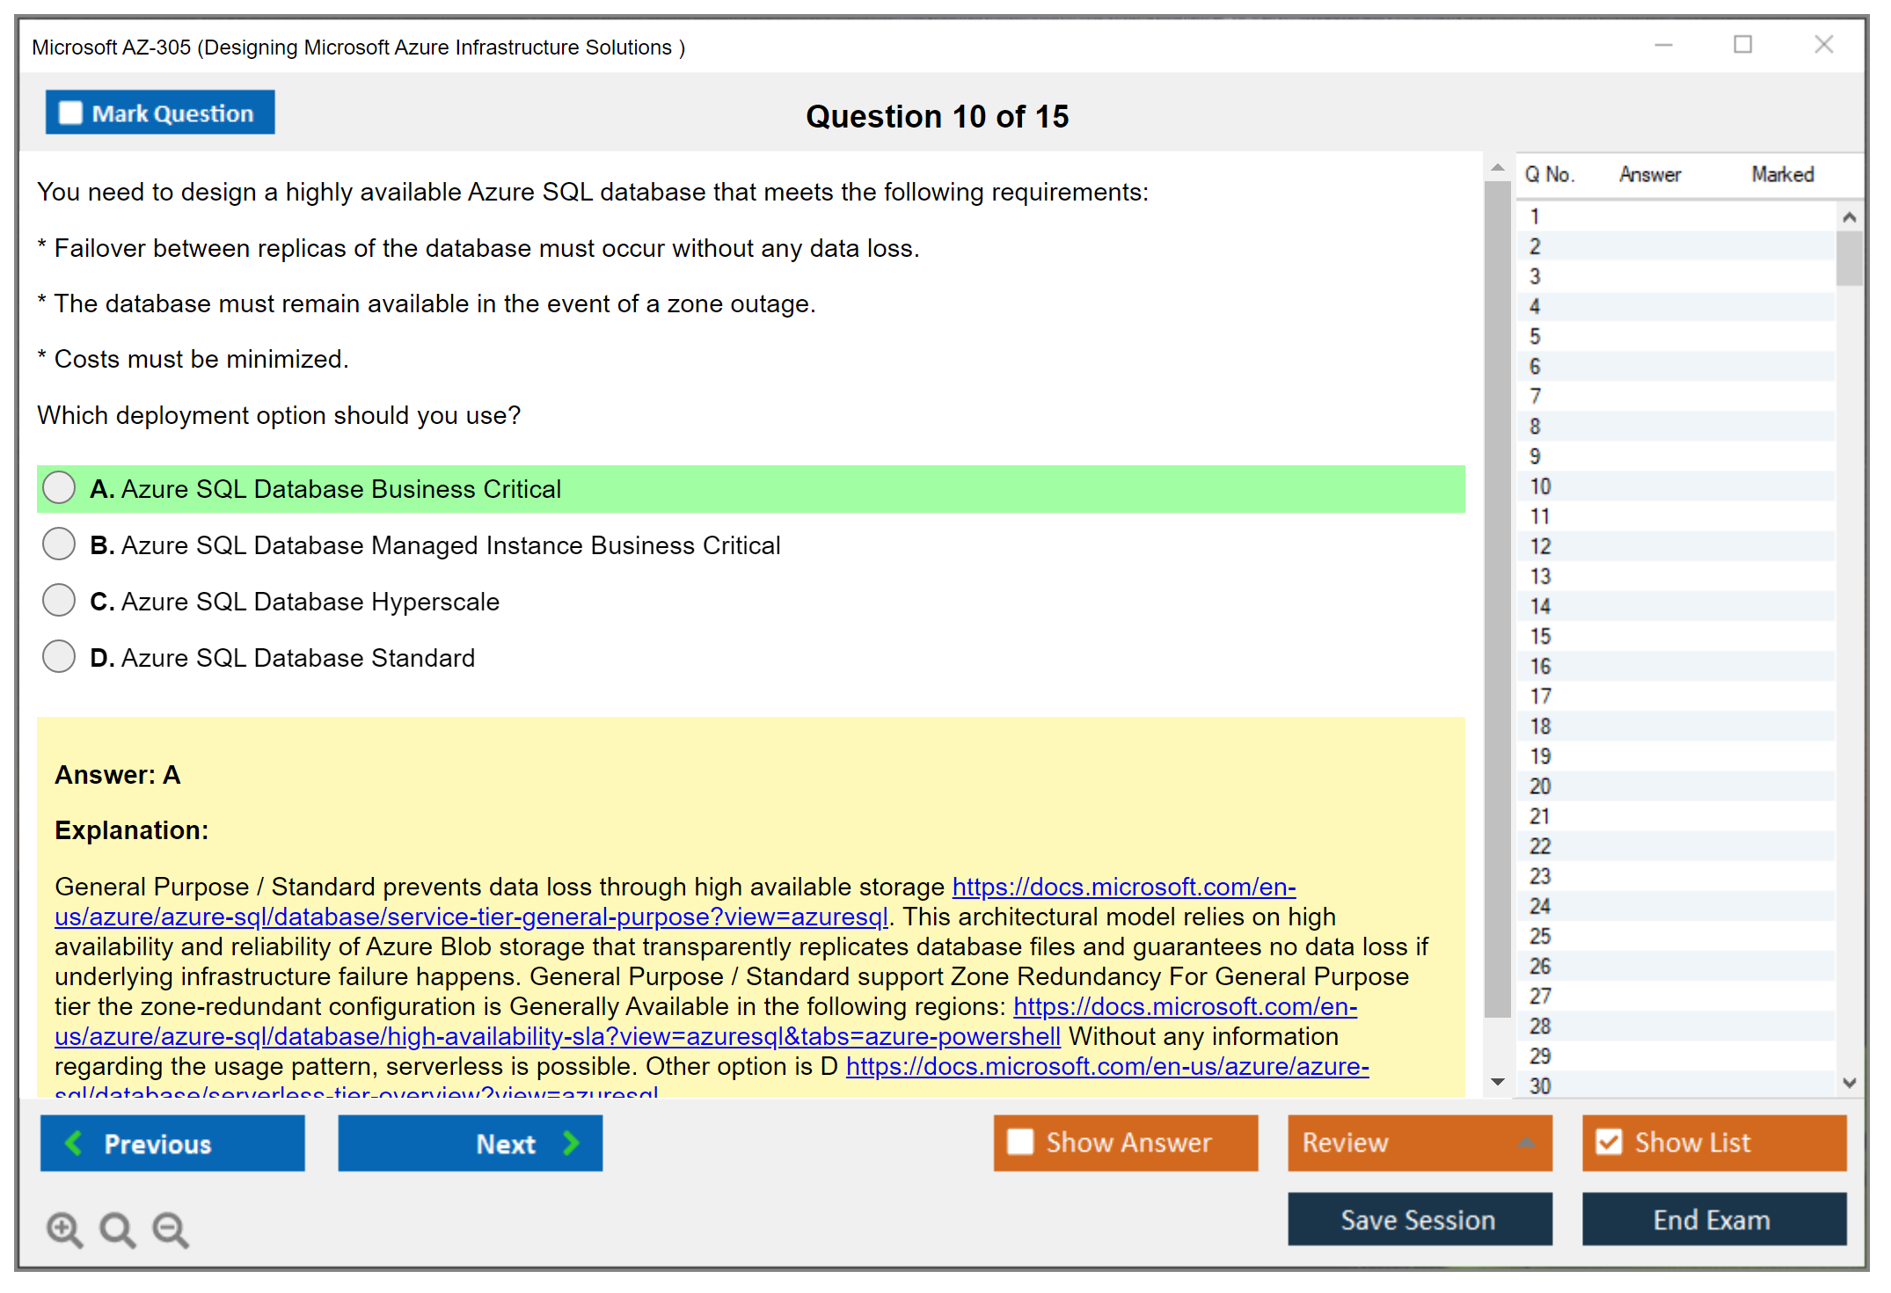
Task: Click the green left arrow on Previous
Action: pyautogui.click(x=75, y=1143)
